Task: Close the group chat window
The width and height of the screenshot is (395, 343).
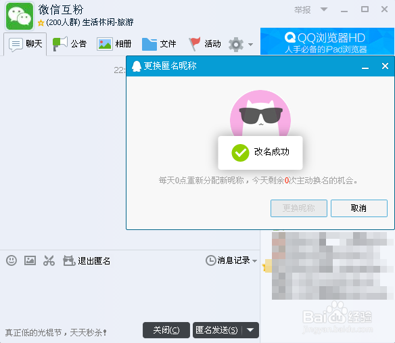Action: 384,9
